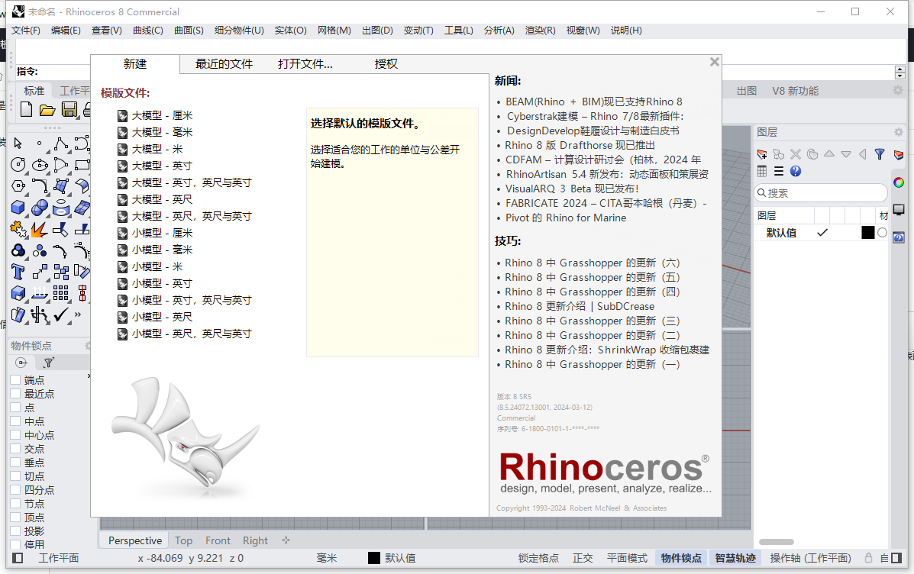Open the toolbar tabs gear options
Image resolution: width=914 pixels, height=574 pixels.
pos(898,90)
